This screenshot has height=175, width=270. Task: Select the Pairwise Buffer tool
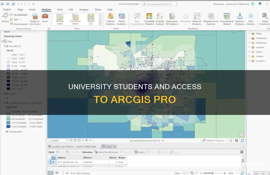pos(60,19)
